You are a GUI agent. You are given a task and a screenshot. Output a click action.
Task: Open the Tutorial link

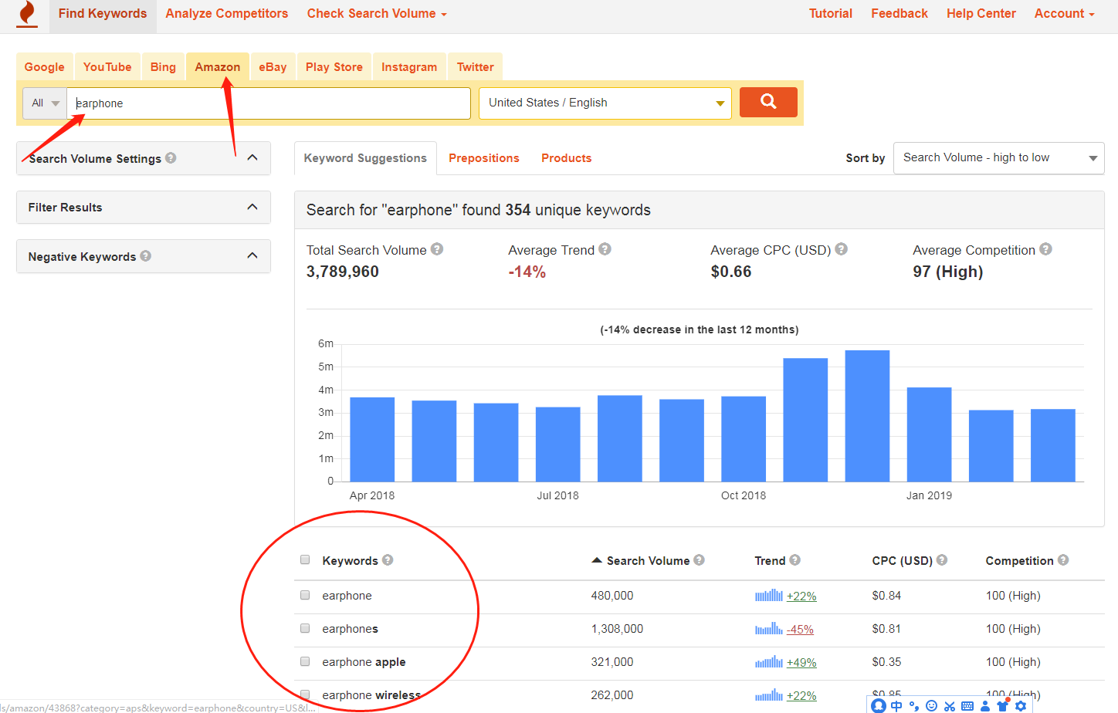tap(831, 14)
